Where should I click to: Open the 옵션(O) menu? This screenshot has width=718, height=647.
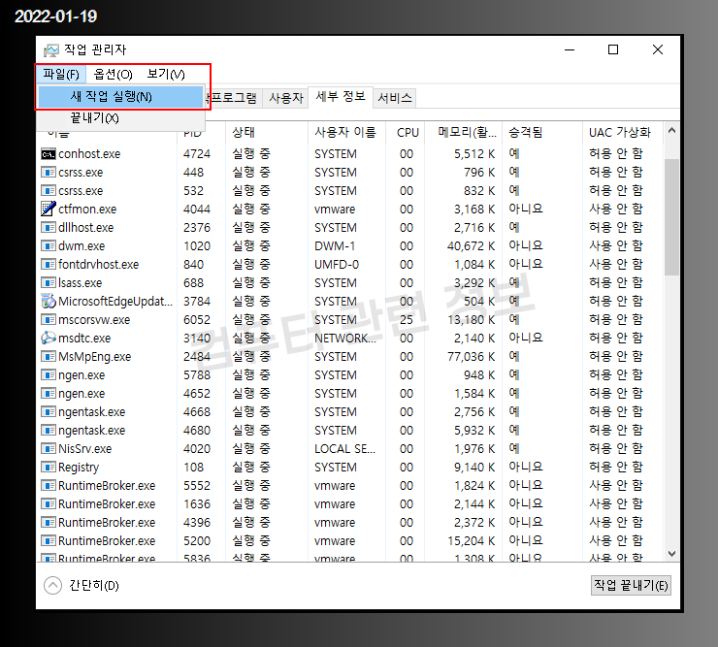tap(113, 74)
